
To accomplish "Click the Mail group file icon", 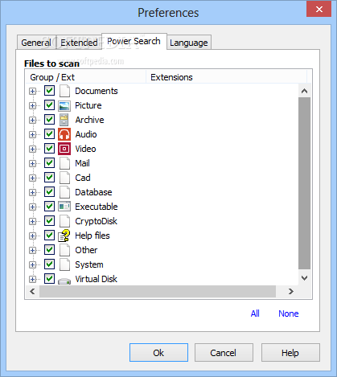I will 64,163.
